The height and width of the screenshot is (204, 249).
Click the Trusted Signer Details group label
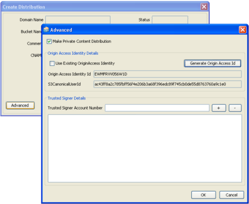[x=67, y=98]
